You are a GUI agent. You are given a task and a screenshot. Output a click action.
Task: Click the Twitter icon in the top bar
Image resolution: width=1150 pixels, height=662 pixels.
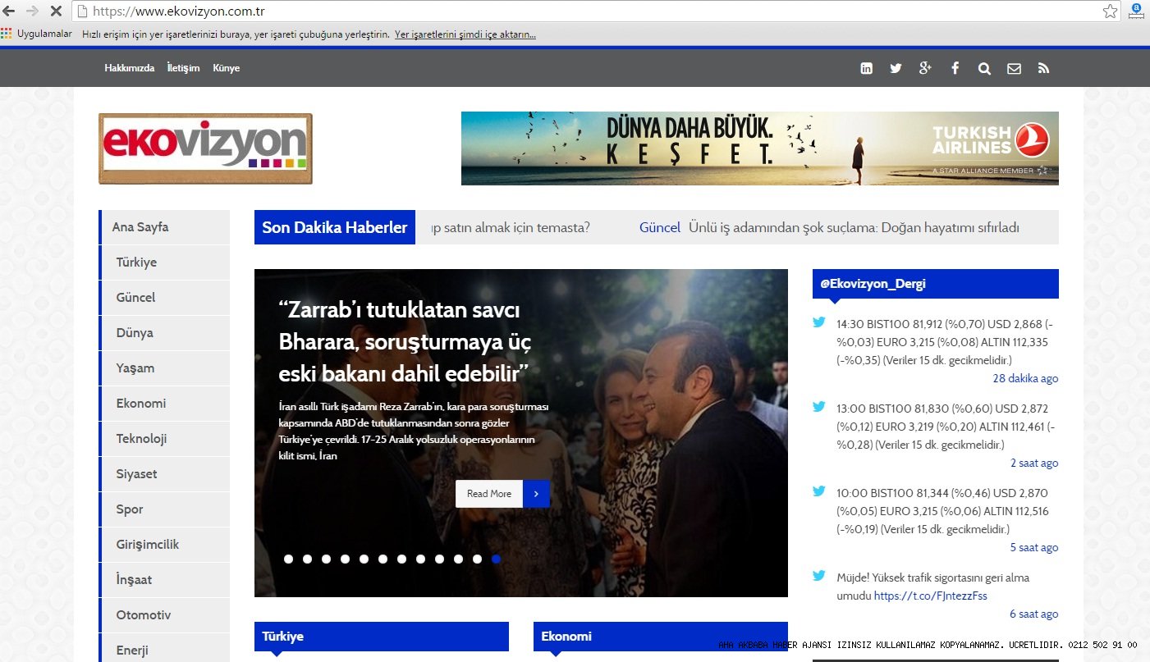tap(896, 68)
